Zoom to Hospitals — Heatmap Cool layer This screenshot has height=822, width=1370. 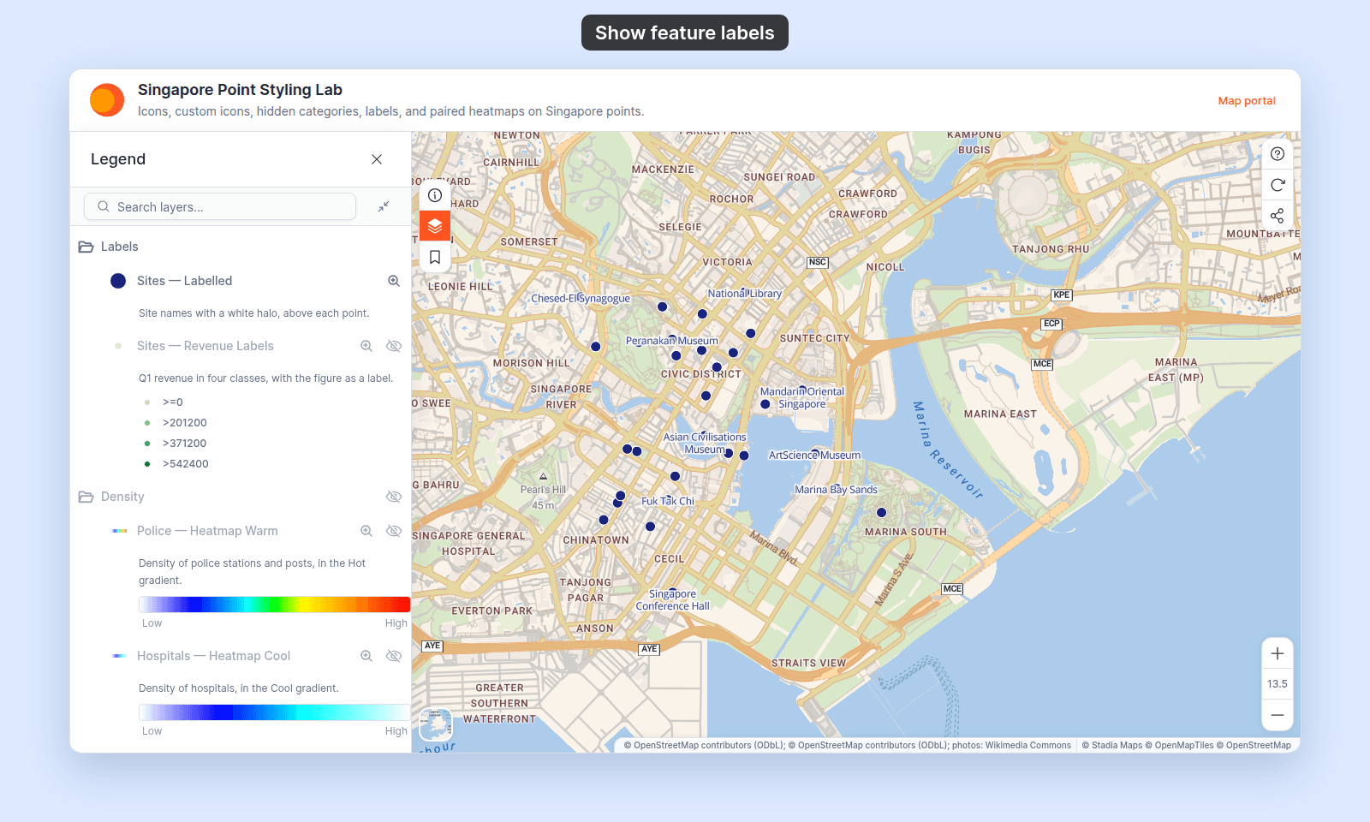(366, 656)
